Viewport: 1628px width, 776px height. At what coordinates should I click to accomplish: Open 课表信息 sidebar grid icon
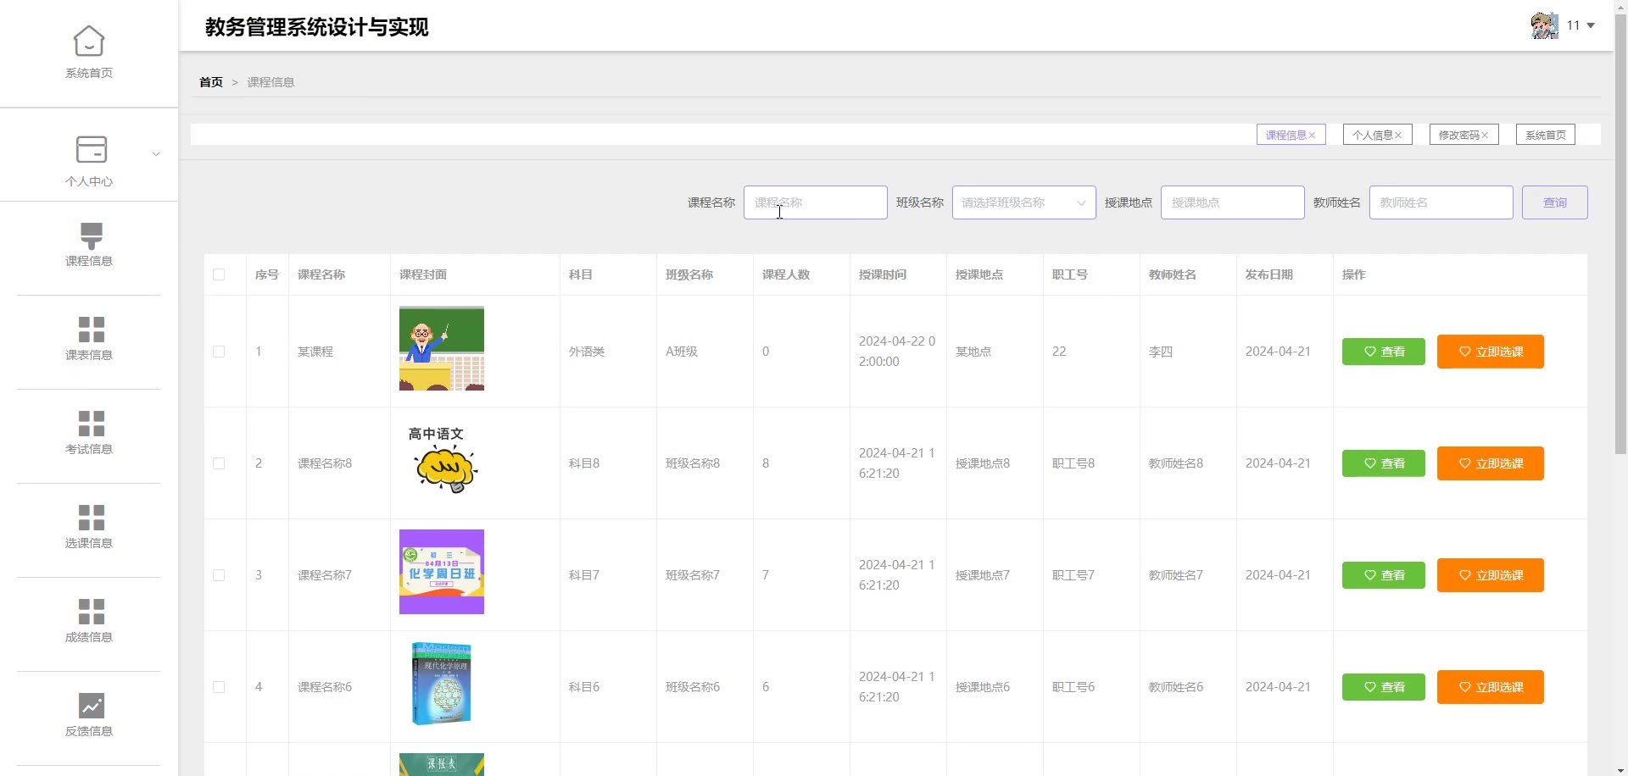[91, 330]
